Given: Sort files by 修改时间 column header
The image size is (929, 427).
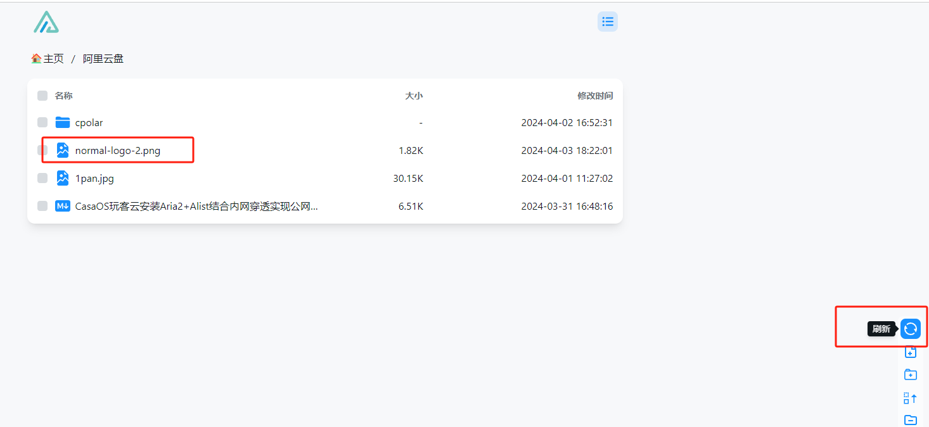Looking at the screenshot, I should [595, 96].
